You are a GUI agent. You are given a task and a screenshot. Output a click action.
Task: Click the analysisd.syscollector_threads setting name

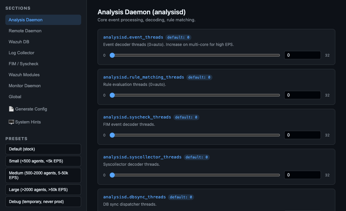point(142,157)
